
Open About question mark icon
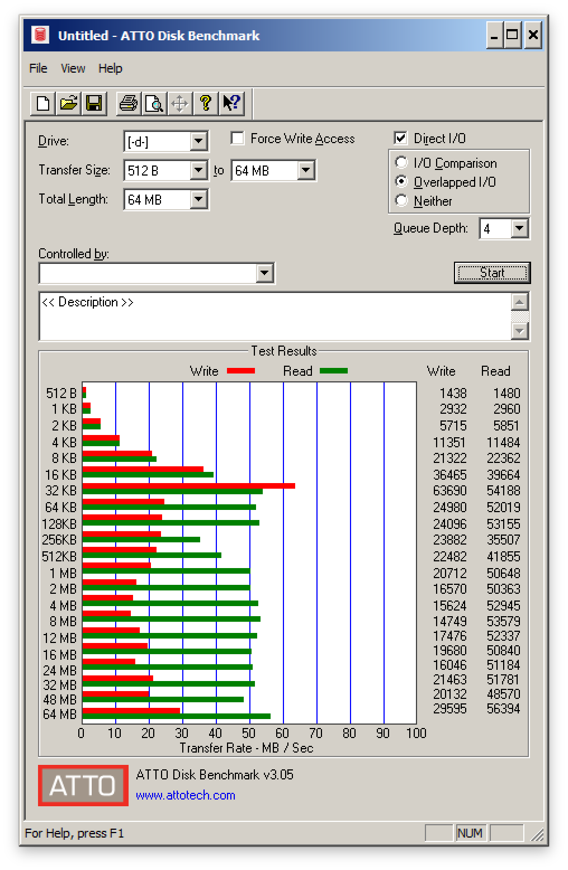205,103
